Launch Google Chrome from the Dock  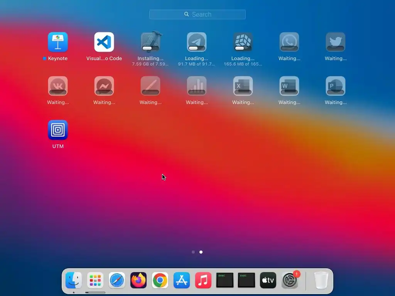pos(160,280)
